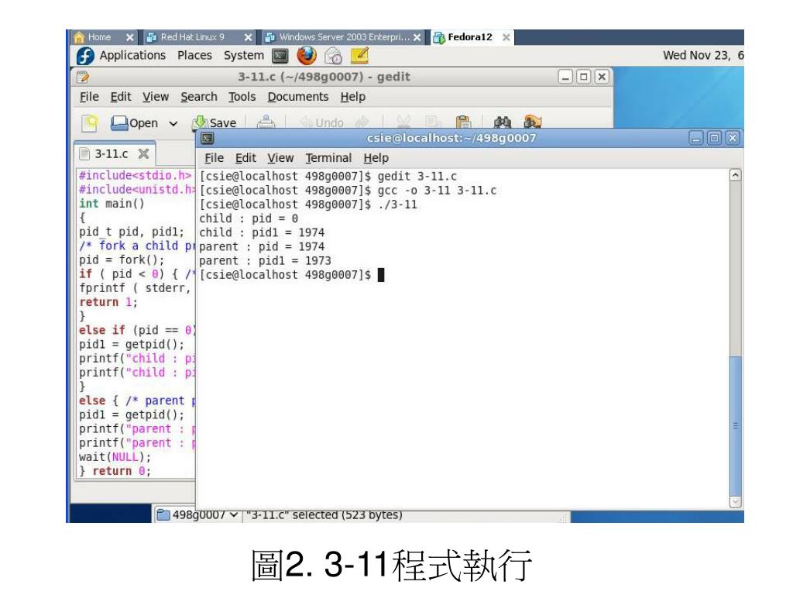Open gedit Edit menu
The width and height of the screenshot is (793, 595).
[x=120, y=97]
